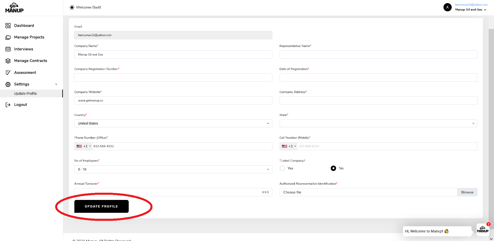Viewport: 494px width, 241px height.
Task: Select No for Listed Company
Action: coord(333,168)
